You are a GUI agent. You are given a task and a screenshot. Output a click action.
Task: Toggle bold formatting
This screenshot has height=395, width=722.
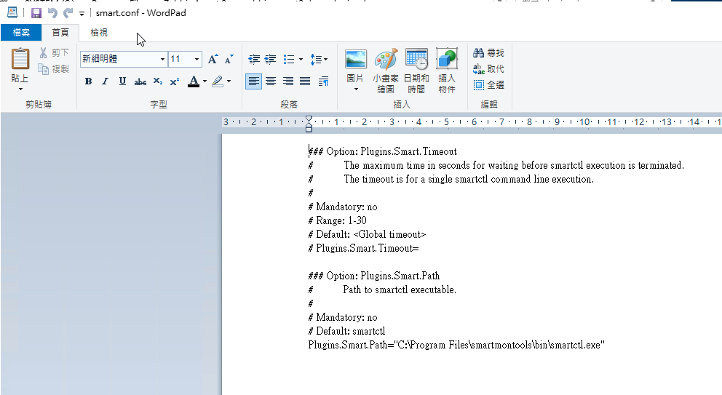(x=88, y=81)
